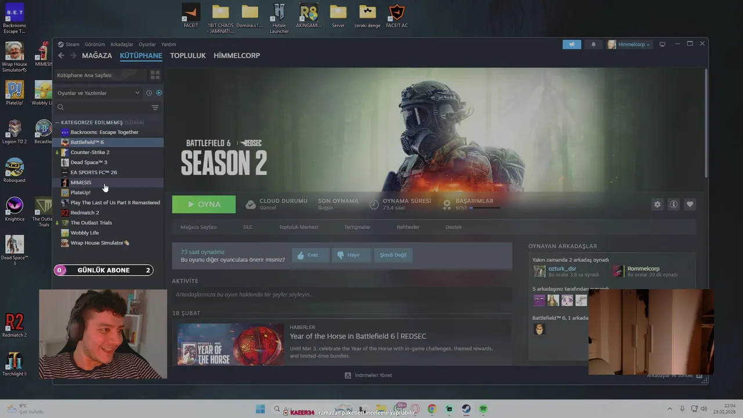The image size is (743, 418).
Task: Switch to Big Picture mode icon
Action: 662,44
